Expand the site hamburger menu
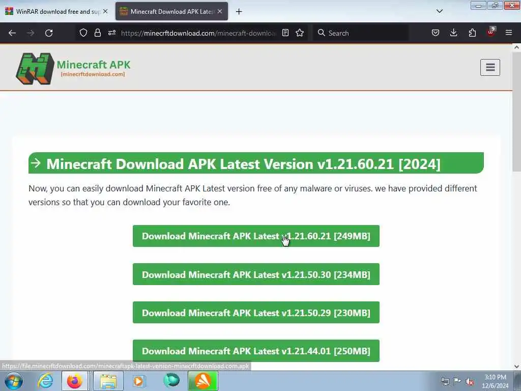The width and height of the screenshot is (521, 391). click(490, 68)
